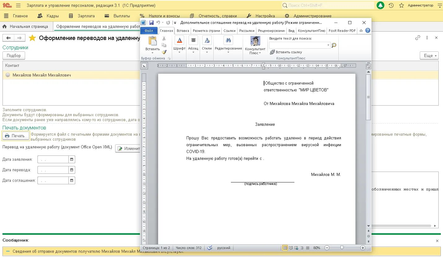The image size is (443, 258).
Task: Click the zoom in plus button in Word
Action: click(x=363, y=248)
